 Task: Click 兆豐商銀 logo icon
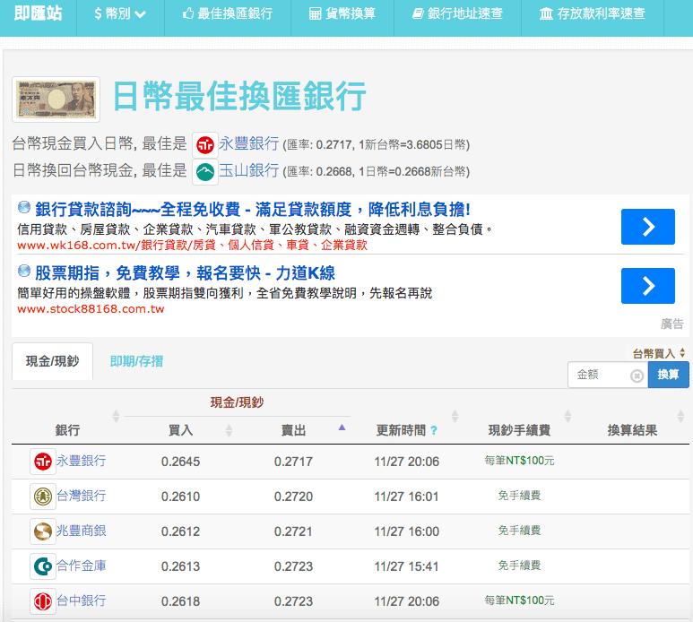point(43,531)
